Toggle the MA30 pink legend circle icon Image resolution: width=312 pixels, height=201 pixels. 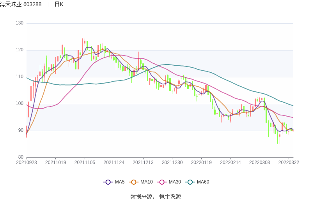pyautogui.click(x=162, y=182)
